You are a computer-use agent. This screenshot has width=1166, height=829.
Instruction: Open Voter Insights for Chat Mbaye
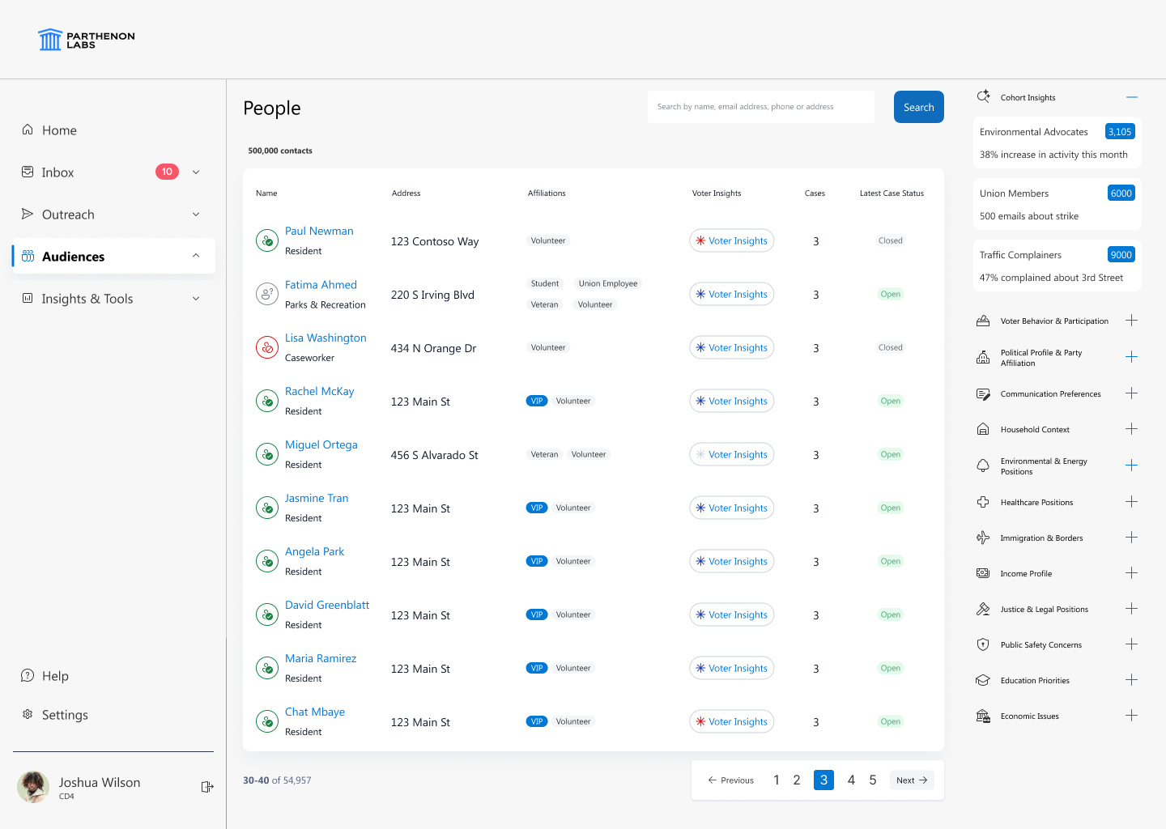732,721
